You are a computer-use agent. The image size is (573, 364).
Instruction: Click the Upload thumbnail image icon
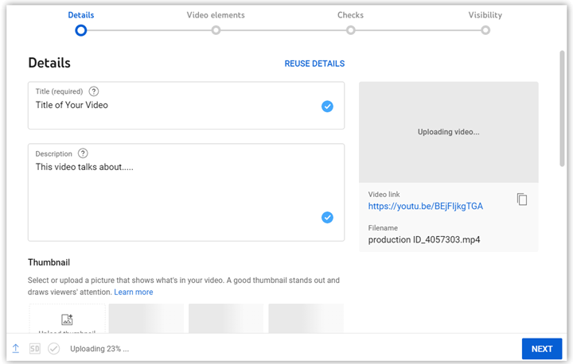point(67,319)
